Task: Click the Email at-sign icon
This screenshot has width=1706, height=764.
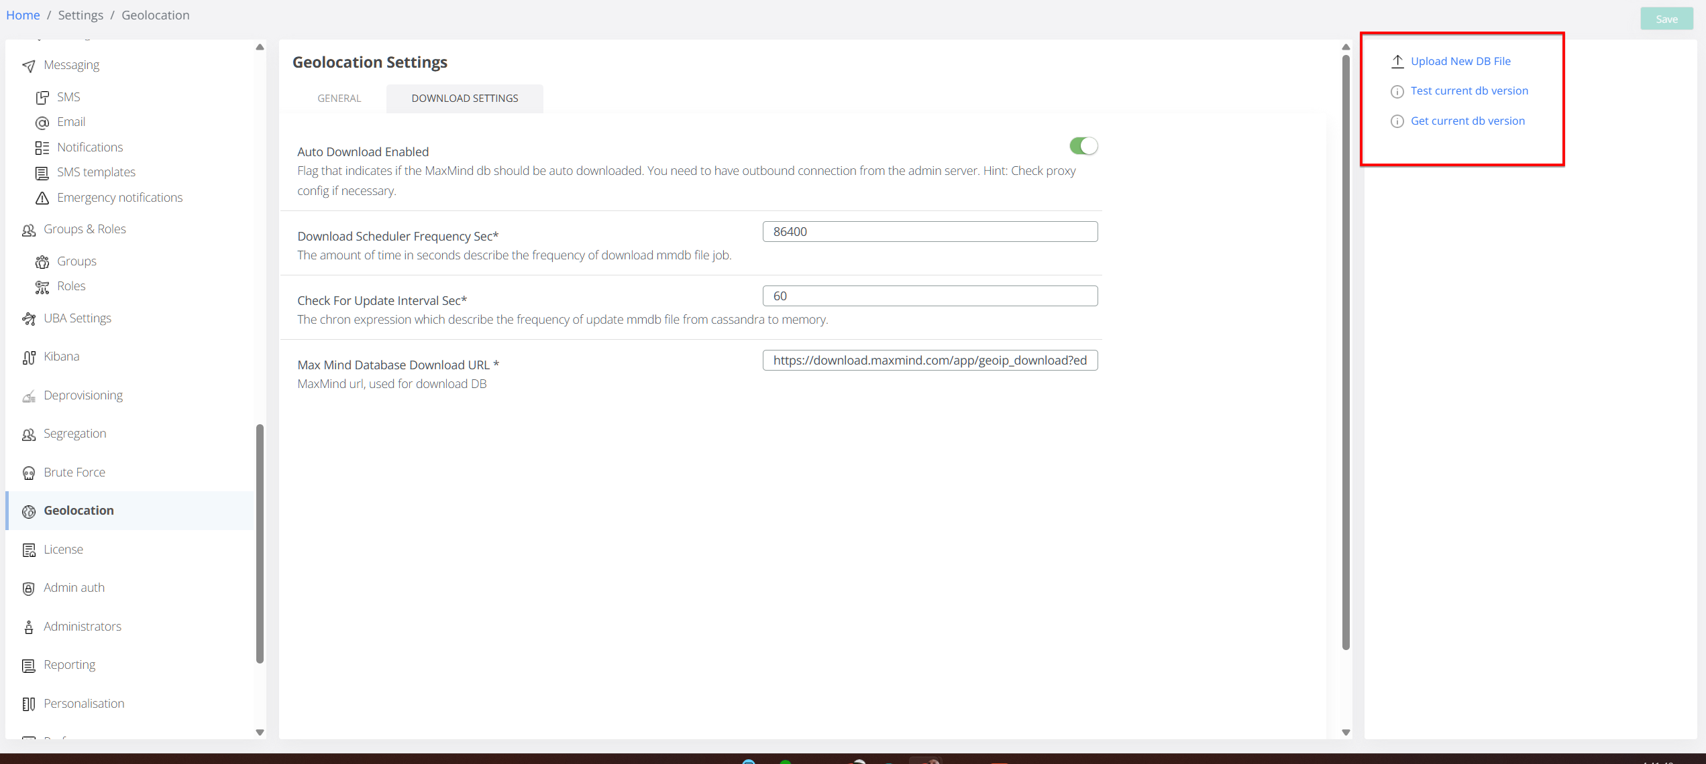Action: (x=42, y=123)
